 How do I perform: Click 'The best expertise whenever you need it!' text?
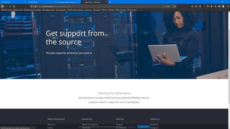(69, 53)
